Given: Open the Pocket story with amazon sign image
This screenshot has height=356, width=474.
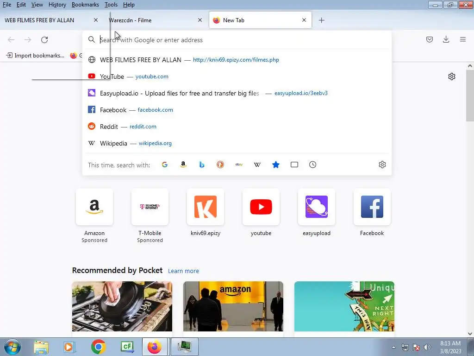Looking at the screenshot, I should [x=233, y=306].
